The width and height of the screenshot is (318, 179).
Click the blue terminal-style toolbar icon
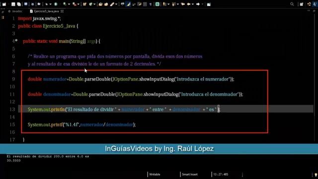point(26,4)
